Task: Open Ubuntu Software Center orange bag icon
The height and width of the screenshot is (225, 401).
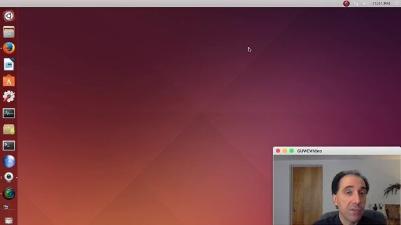Action: (x=9, y=81)
